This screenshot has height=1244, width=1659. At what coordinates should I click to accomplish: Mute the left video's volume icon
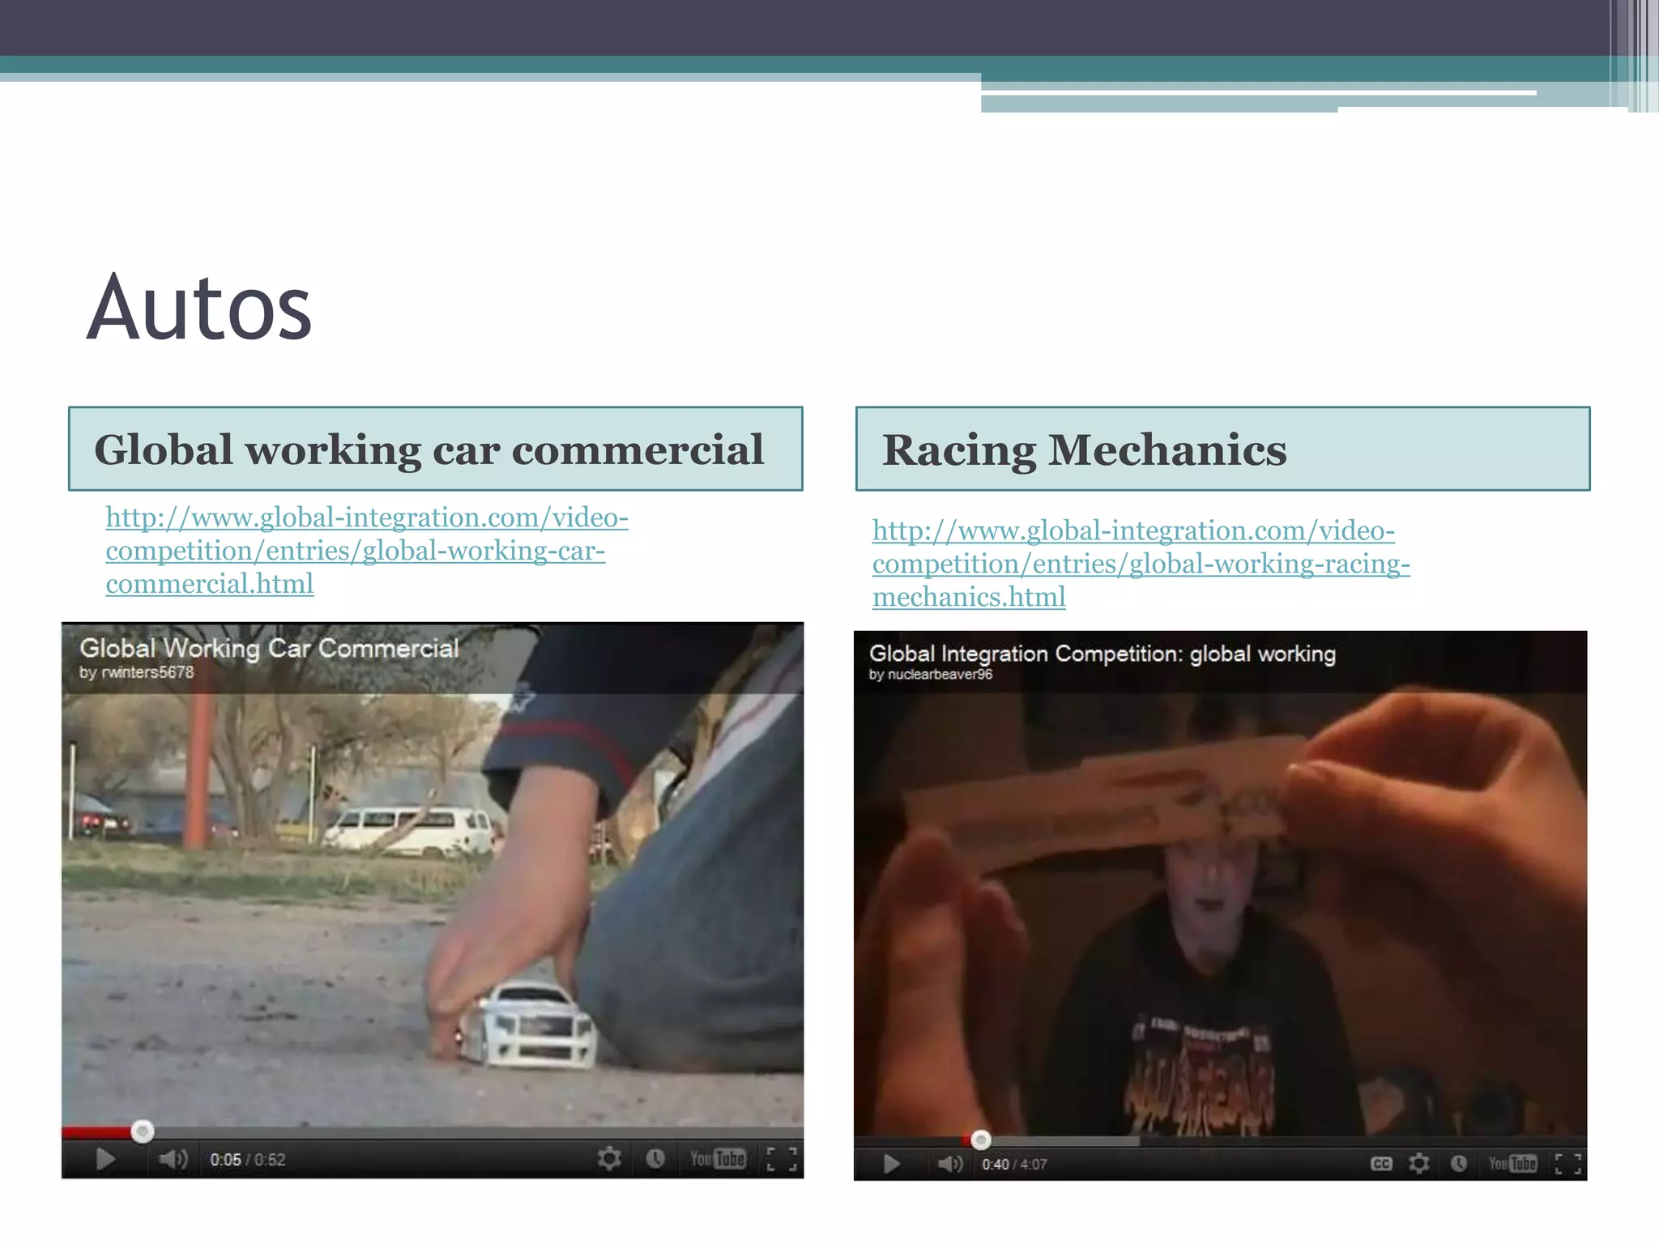coord(172,1159)
